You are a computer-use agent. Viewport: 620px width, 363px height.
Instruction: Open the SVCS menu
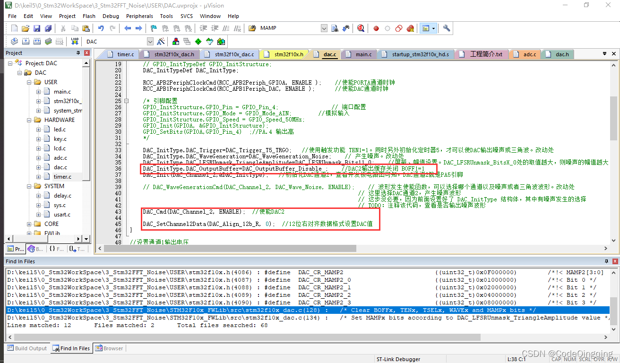pos(187,16)
